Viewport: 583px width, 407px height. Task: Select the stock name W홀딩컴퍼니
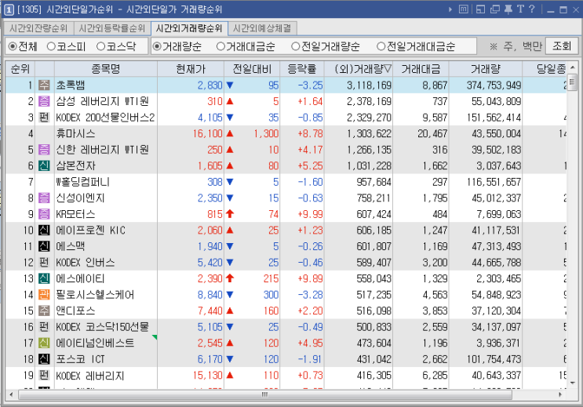(x=82, y=182)
